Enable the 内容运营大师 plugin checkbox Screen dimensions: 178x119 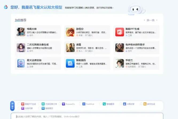[39, 104]
